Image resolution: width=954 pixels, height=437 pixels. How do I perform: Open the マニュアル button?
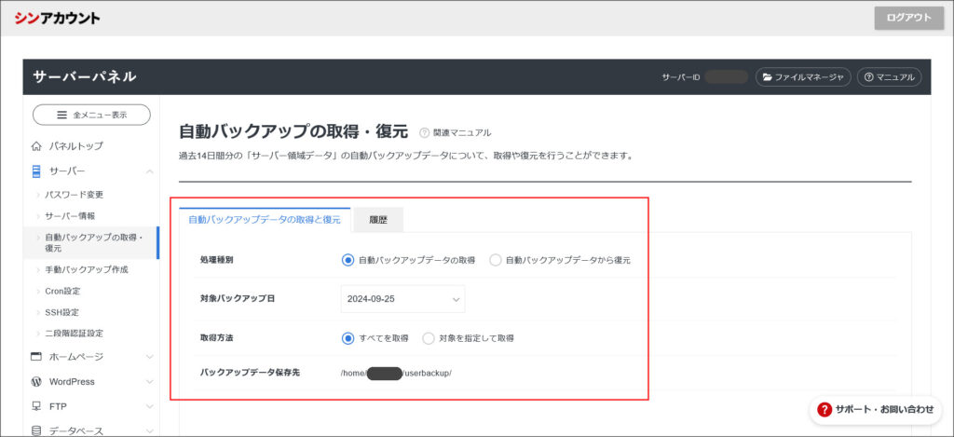coord(889,77)
